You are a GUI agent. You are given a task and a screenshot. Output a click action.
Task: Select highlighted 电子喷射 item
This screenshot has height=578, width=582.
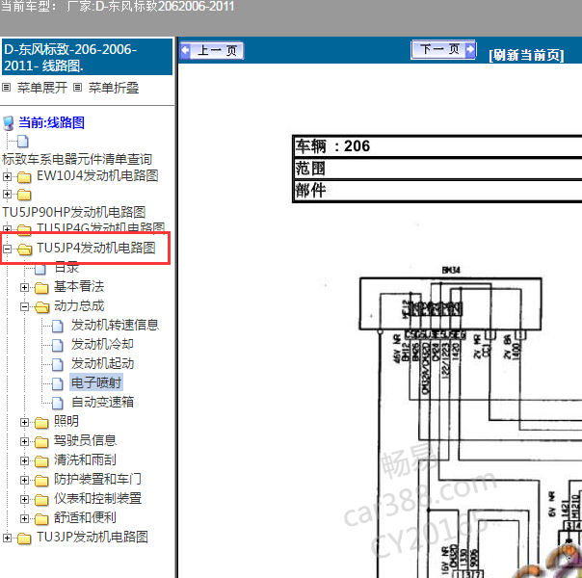click(96, 382)
